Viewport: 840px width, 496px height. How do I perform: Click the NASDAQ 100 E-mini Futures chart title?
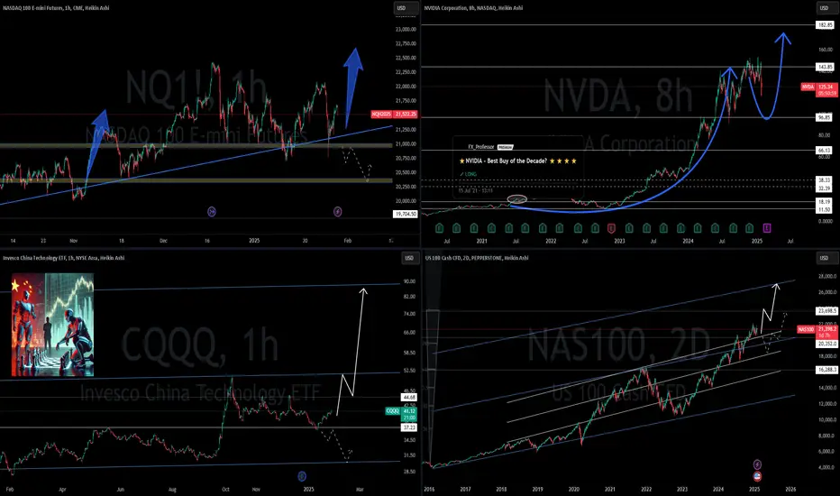[56, 8]
